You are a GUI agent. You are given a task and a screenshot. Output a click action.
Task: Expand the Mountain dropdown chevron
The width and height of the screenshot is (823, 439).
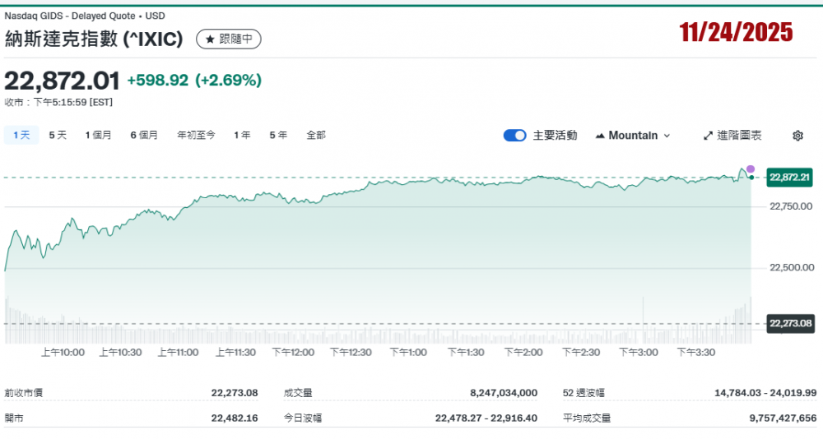pyautogui.click(x=667, y=136)
